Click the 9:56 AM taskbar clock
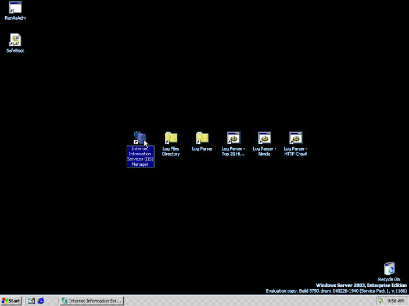409x306 pixels. click(x=396, y=301)
